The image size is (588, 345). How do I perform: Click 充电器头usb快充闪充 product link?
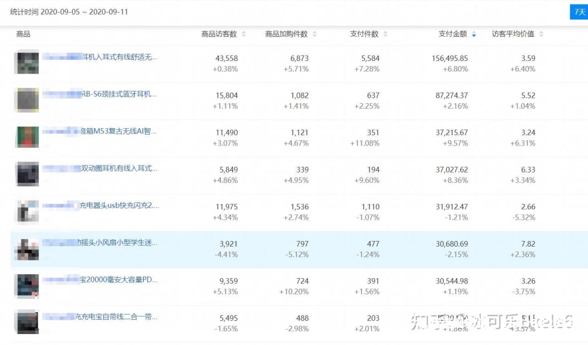point(119,205)
